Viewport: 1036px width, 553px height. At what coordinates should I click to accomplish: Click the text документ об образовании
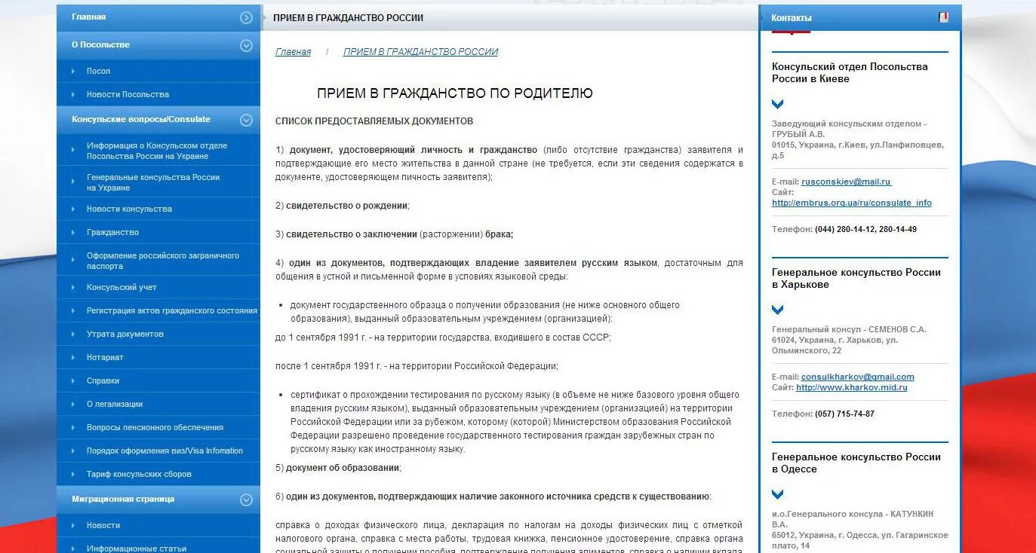pyautogui.click(x=343, y=468)
